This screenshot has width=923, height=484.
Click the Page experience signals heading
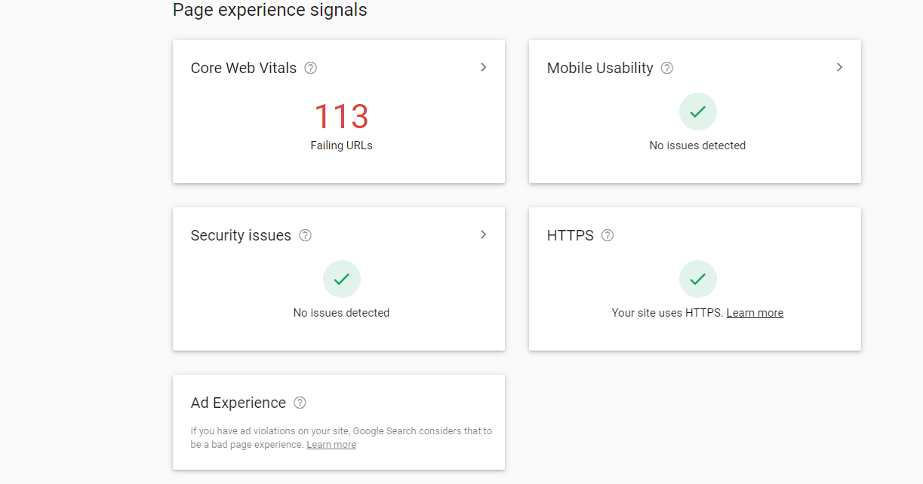click(270, 10)
